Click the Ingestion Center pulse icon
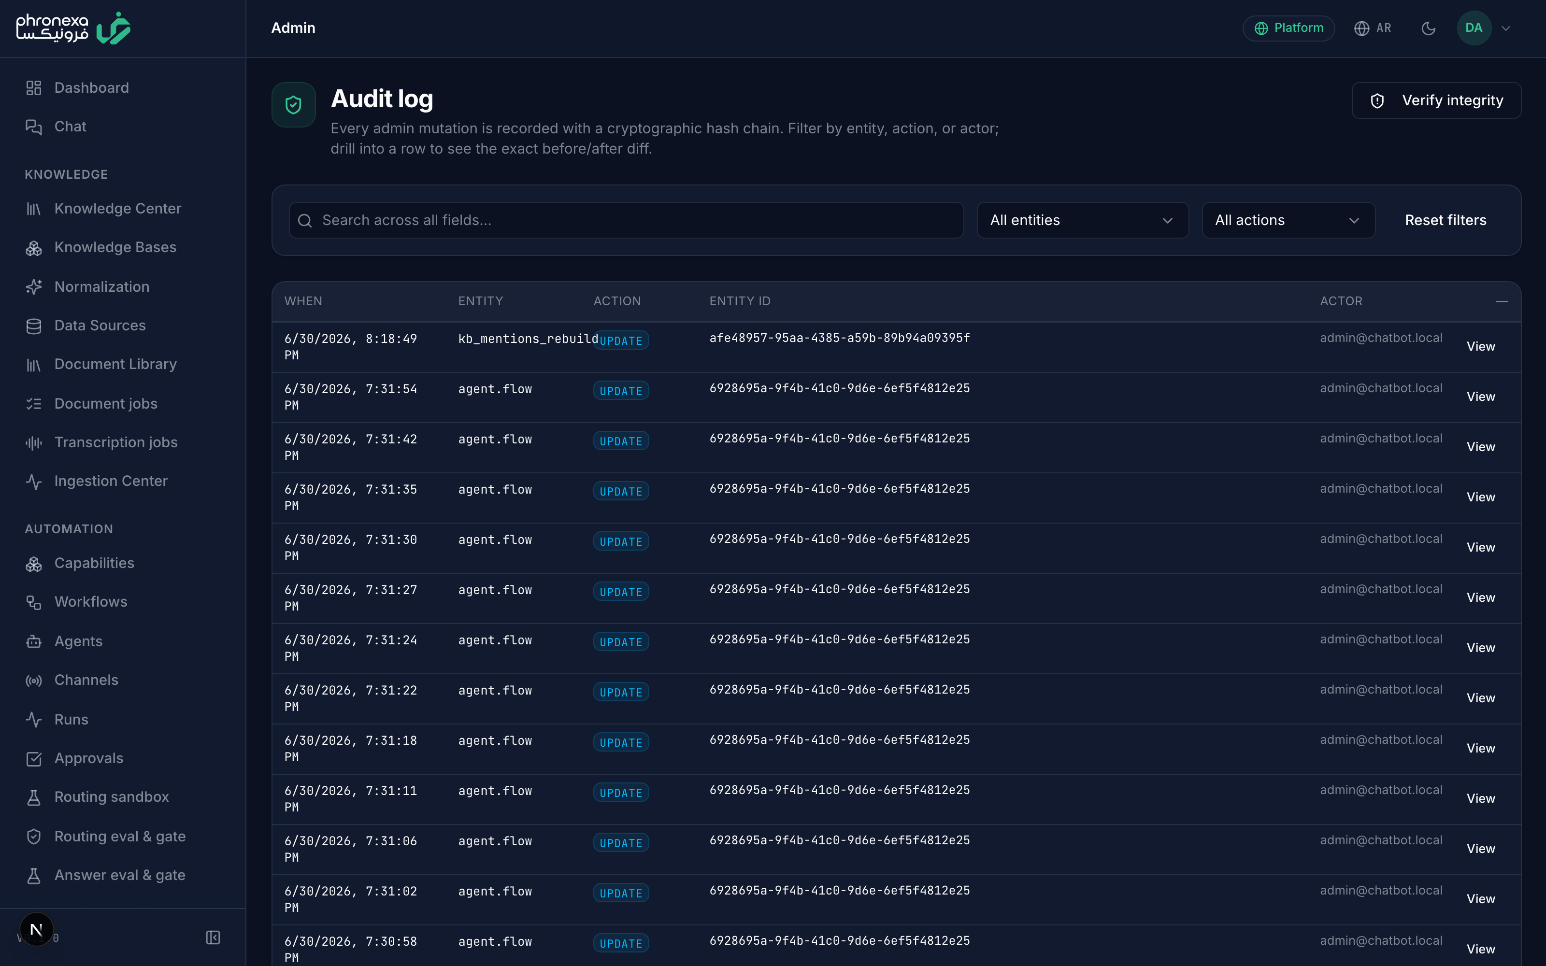 pos(34,482)
